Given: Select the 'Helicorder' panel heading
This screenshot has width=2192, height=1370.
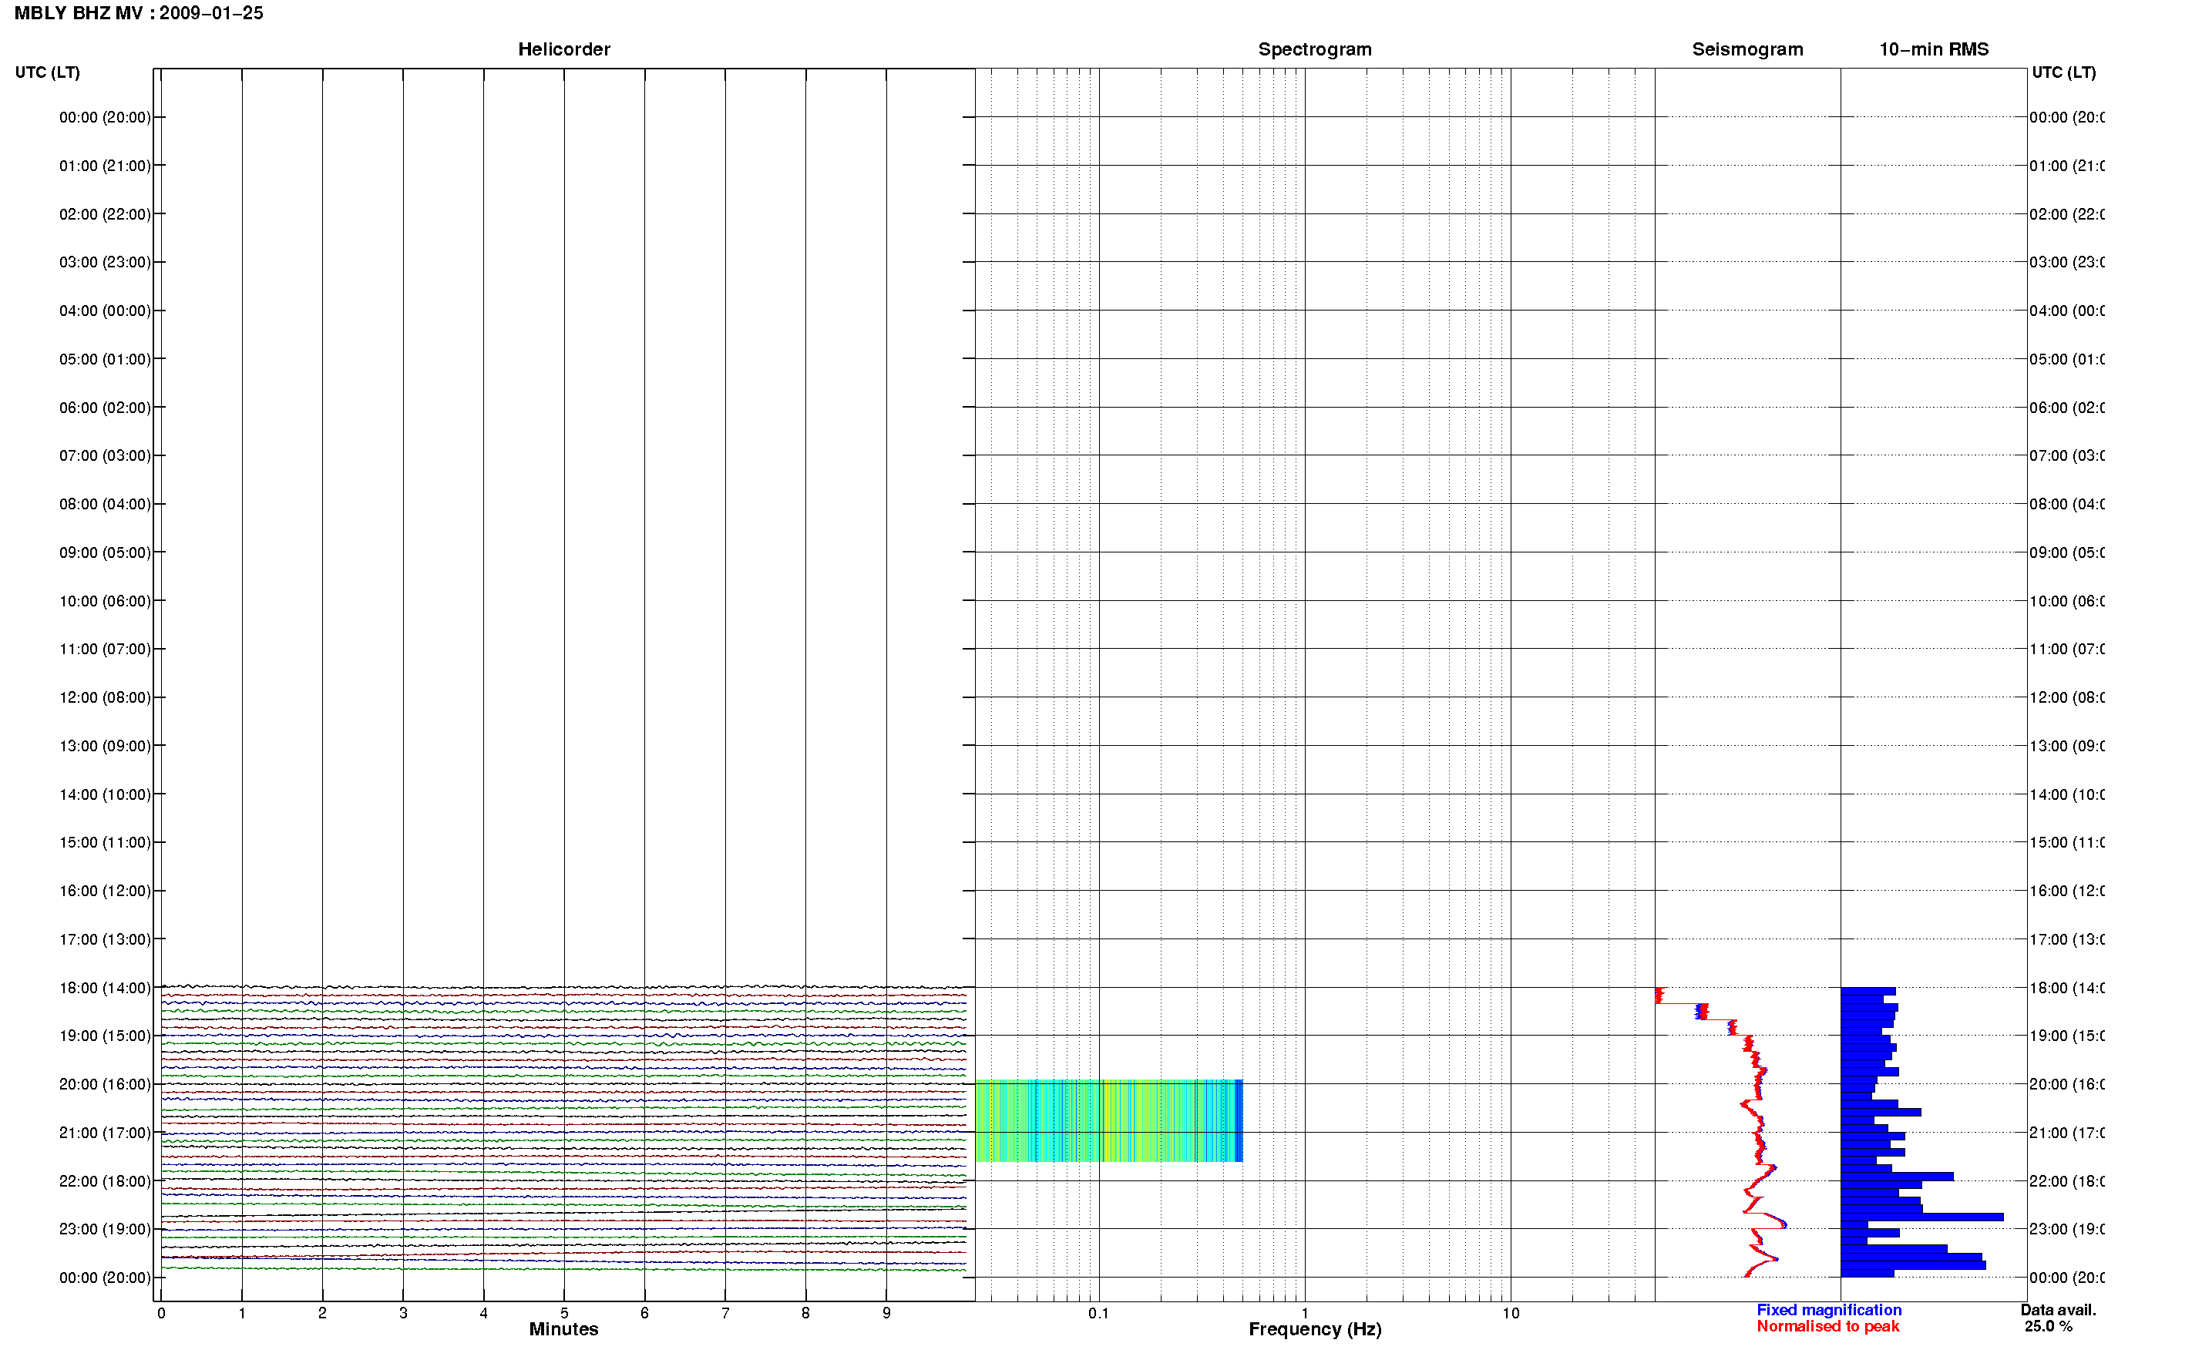Looking at the screenshot, I should click(563, 50).
